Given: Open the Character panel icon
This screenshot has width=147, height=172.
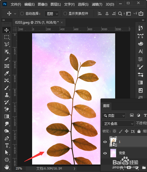Looking at the screenshot, I should tap(141, 51).
